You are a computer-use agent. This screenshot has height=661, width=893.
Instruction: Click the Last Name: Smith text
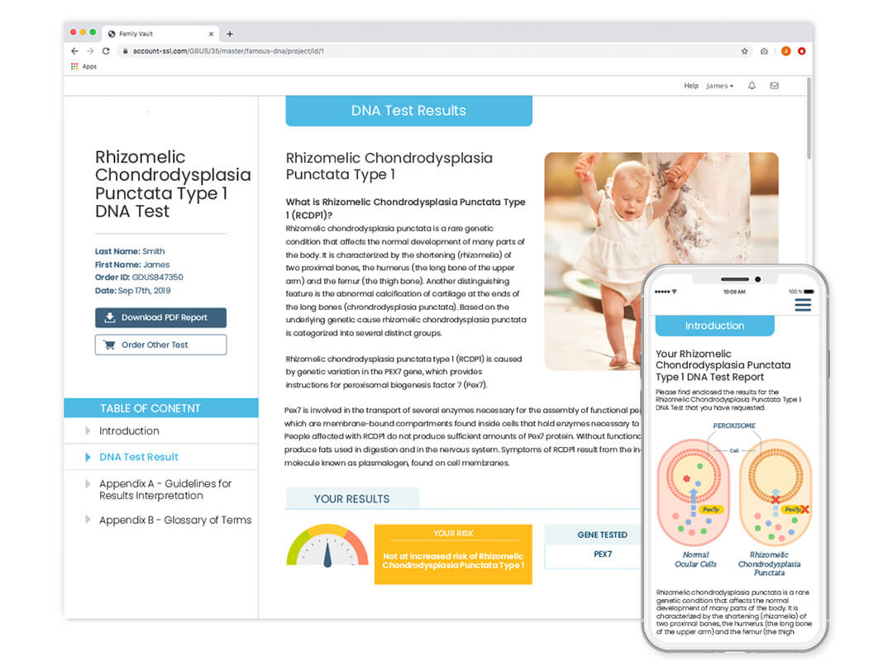pos(130,251)
